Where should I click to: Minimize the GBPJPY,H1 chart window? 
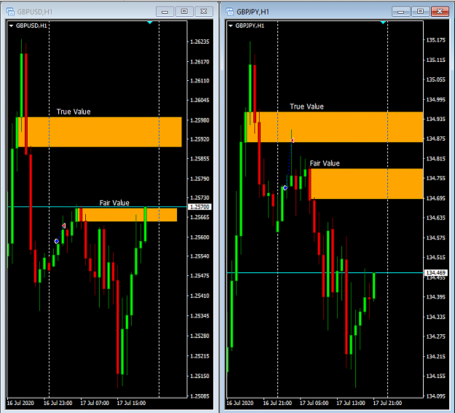pos(400,12)
